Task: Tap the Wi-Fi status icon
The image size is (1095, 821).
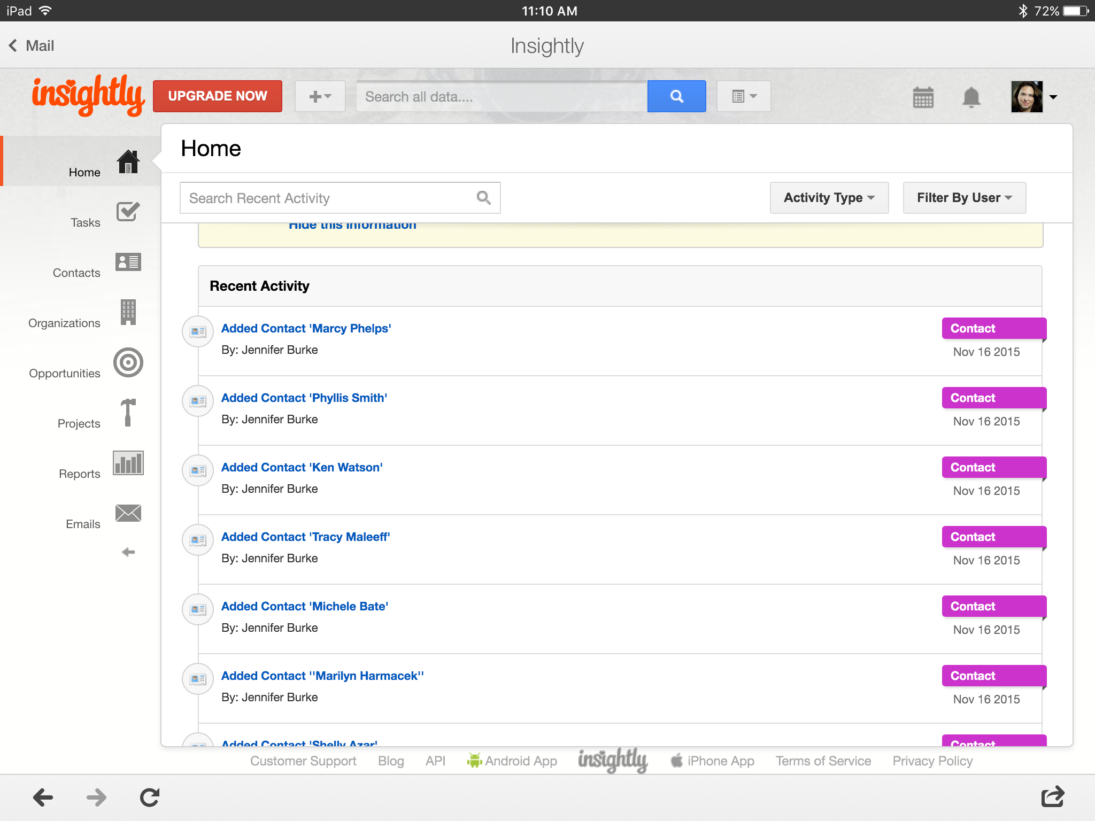Action: tap(45, 10)
